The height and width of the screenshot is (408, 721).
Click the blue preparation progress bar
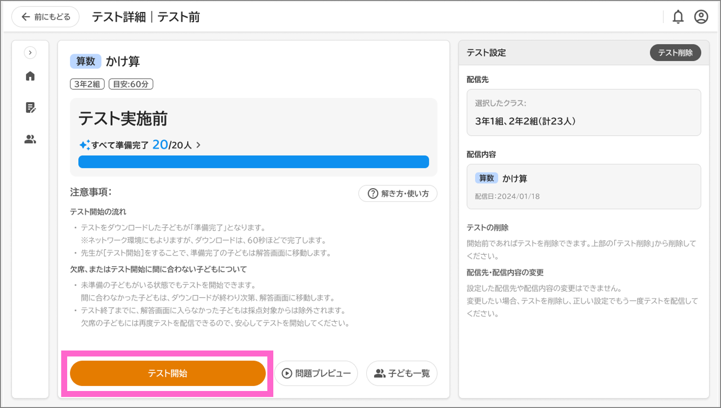click(x=254, y=162)
